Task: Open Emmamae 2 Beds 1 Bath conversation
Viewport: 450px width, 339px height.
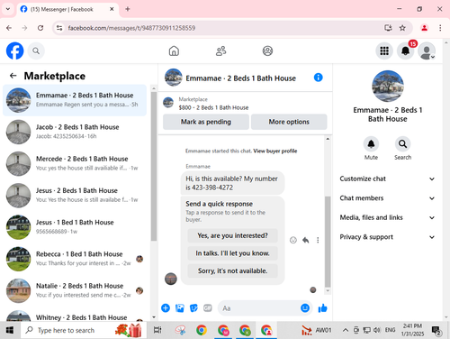Action: (x=75, y=100)
